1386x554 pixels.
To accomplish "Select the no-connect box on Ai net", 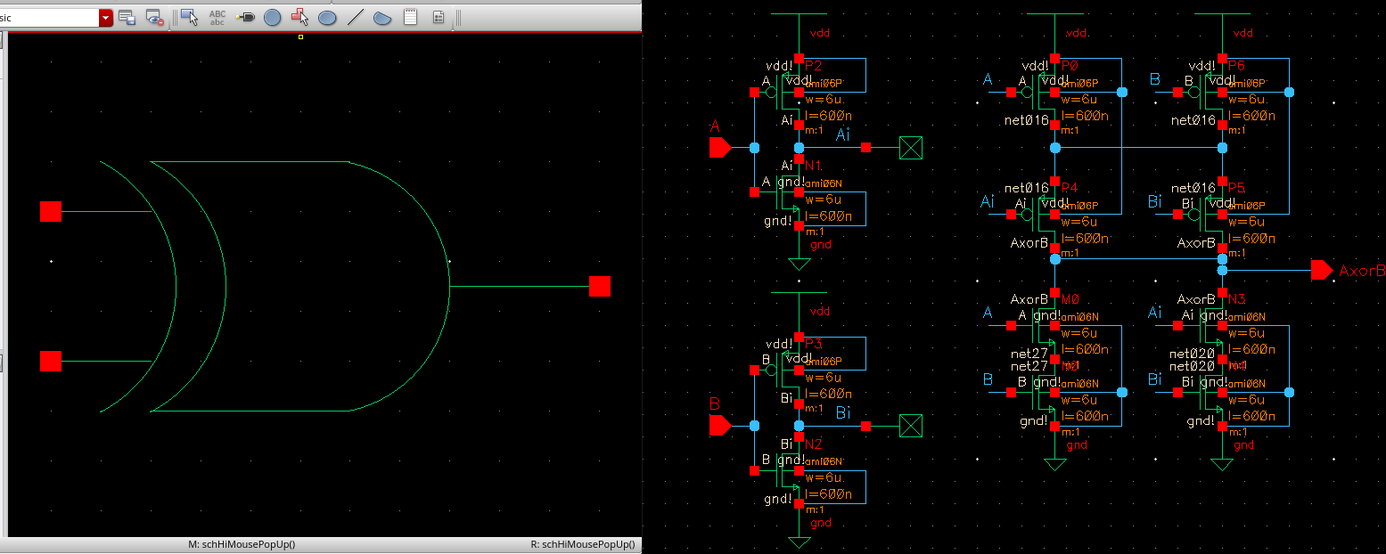I will [910, 148].
